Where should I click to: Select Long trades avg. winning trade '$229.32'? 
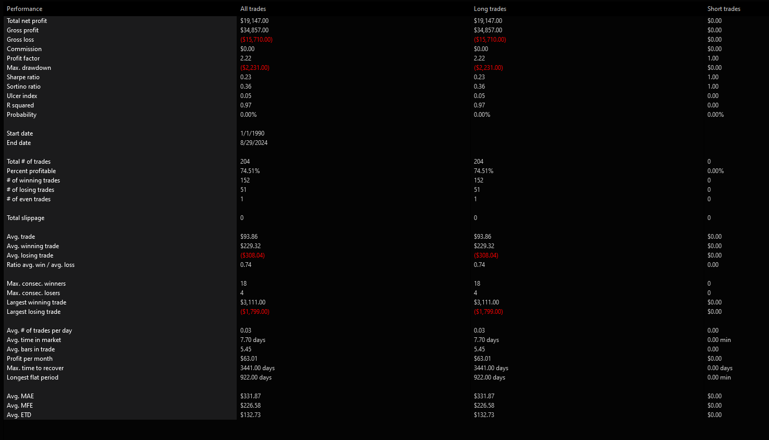(x=484, y=246)
